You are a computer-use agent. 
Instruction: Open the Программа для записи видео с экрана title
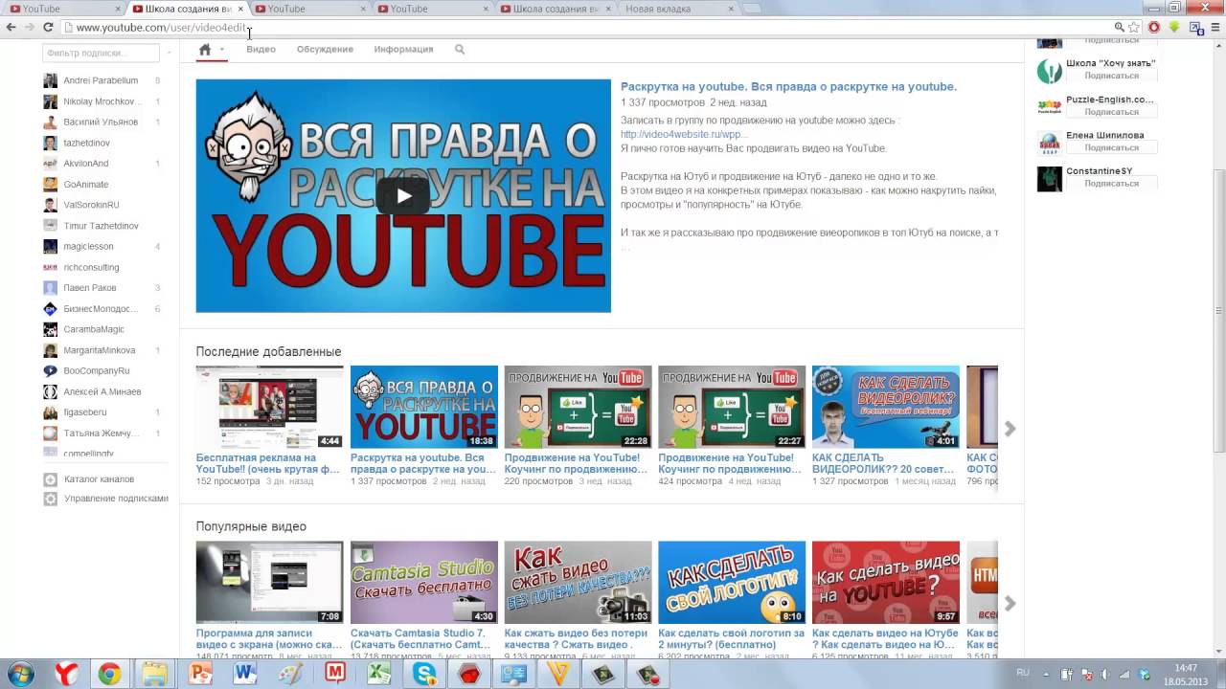(x=269, y=638)
